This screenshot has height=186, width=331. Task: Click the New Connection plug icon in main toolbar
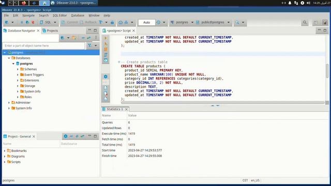[x=7, y=22]
